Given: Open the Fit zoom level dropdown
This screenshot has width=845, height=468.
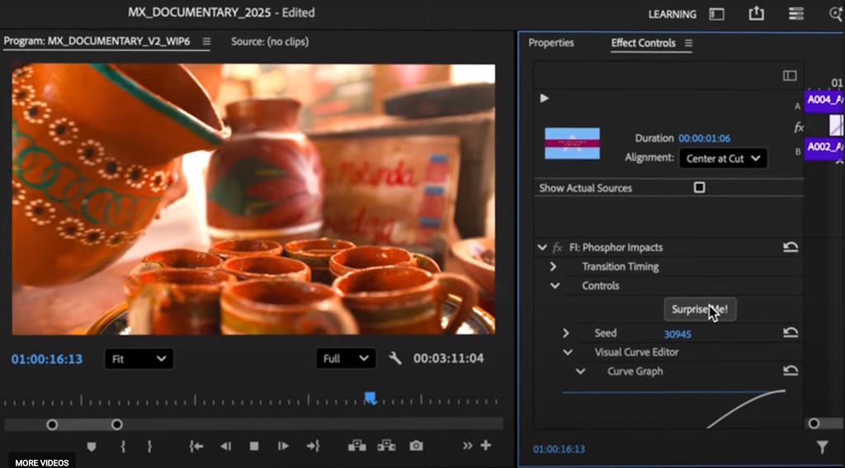Looking at the screenshot, I should pos(138,358).
